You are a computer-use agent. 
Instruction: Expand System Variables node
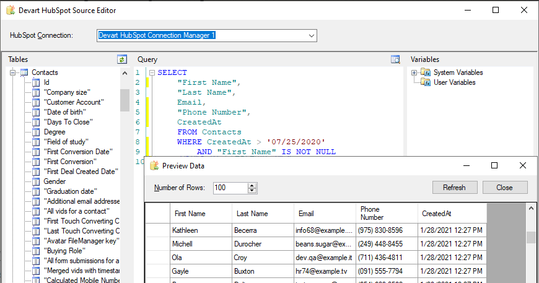pyautogui.click(x=414, y=72)
